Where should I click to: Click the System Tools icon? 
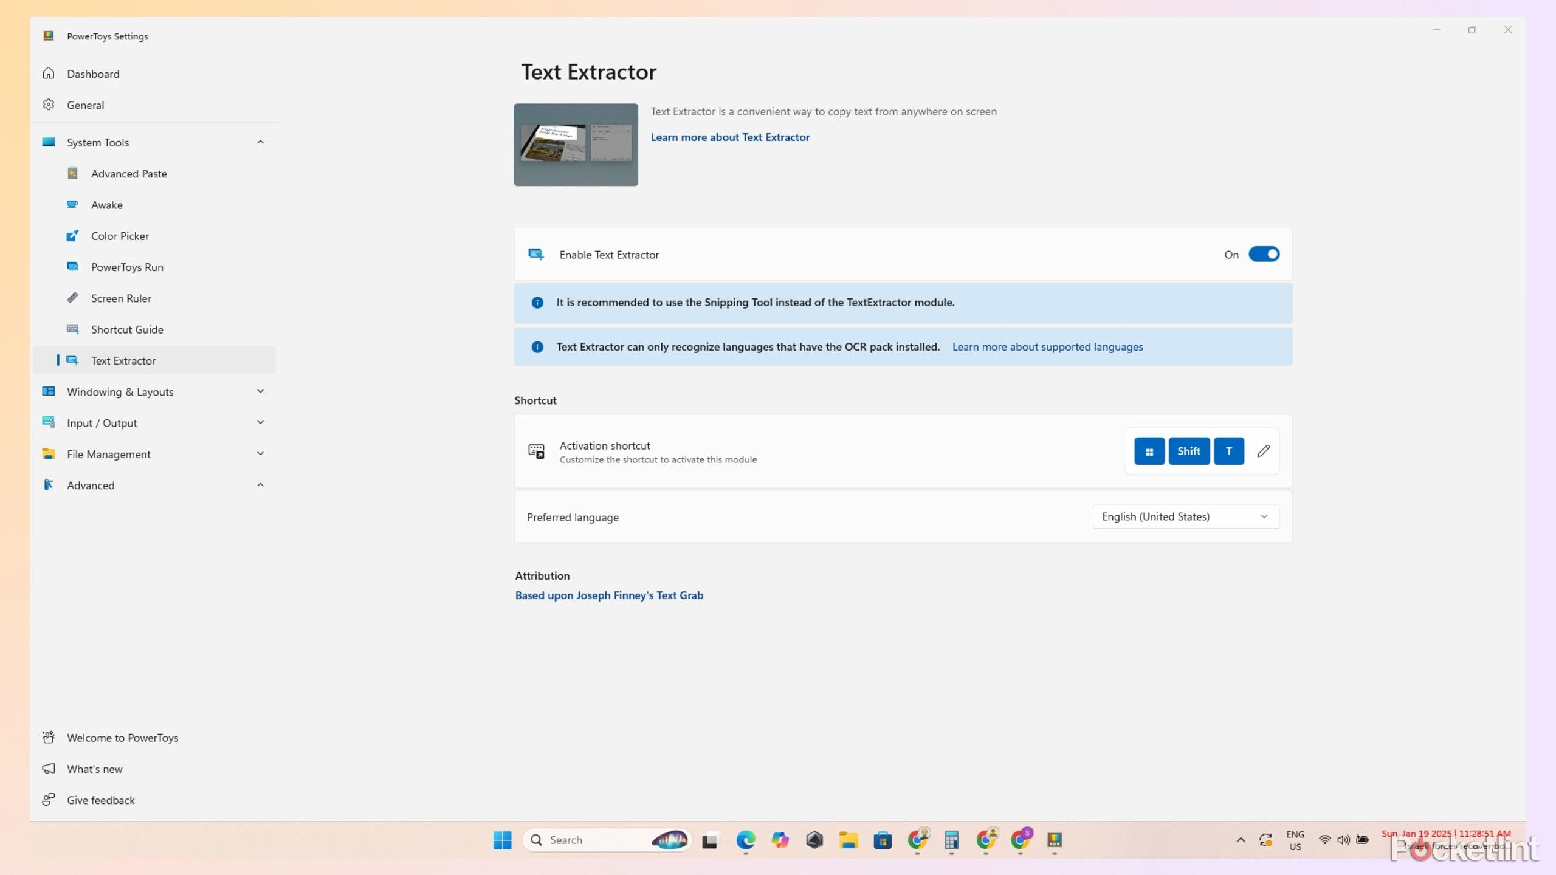pyautogui.click(x=49, y=142)
